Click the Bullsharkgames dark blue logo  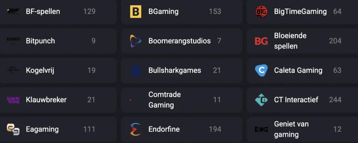point(135,70)
